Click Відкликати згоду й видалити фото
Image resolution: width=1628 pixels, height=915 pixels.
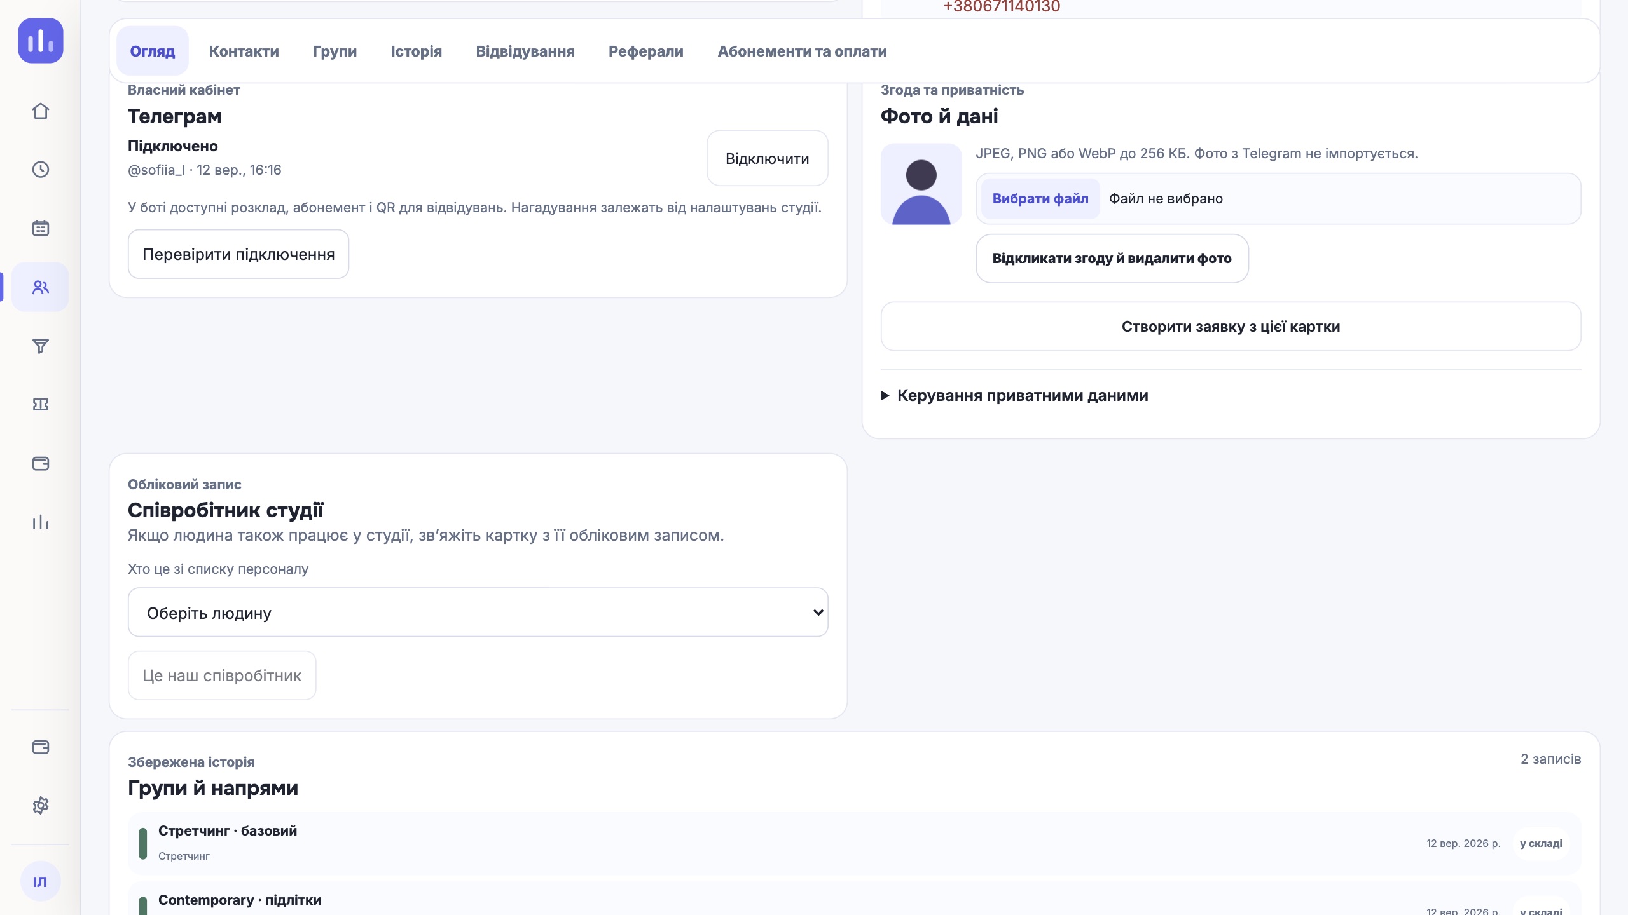(1112, 259)
